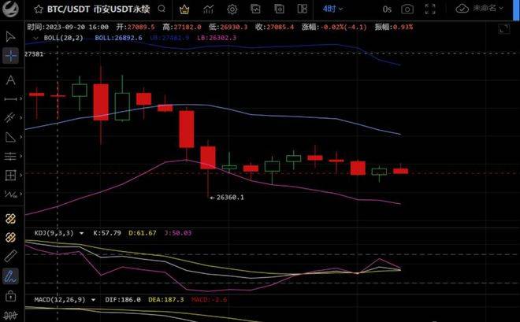Click the change value -0.02%(-4.1)

344,28
